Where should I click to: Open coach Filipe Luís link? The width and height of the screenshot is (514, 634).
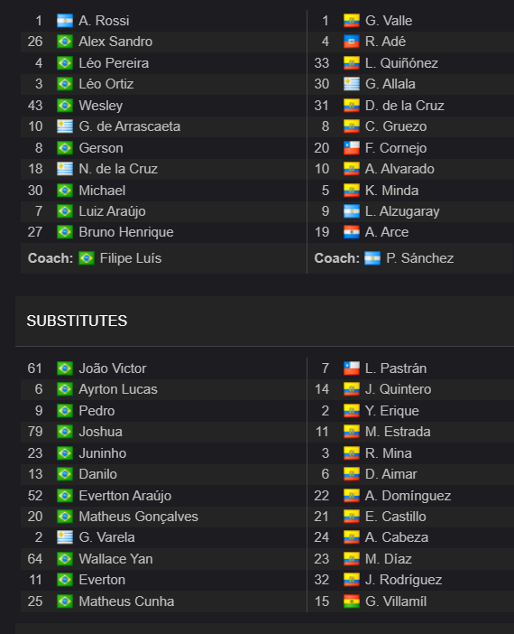click(x=131, y=258)
